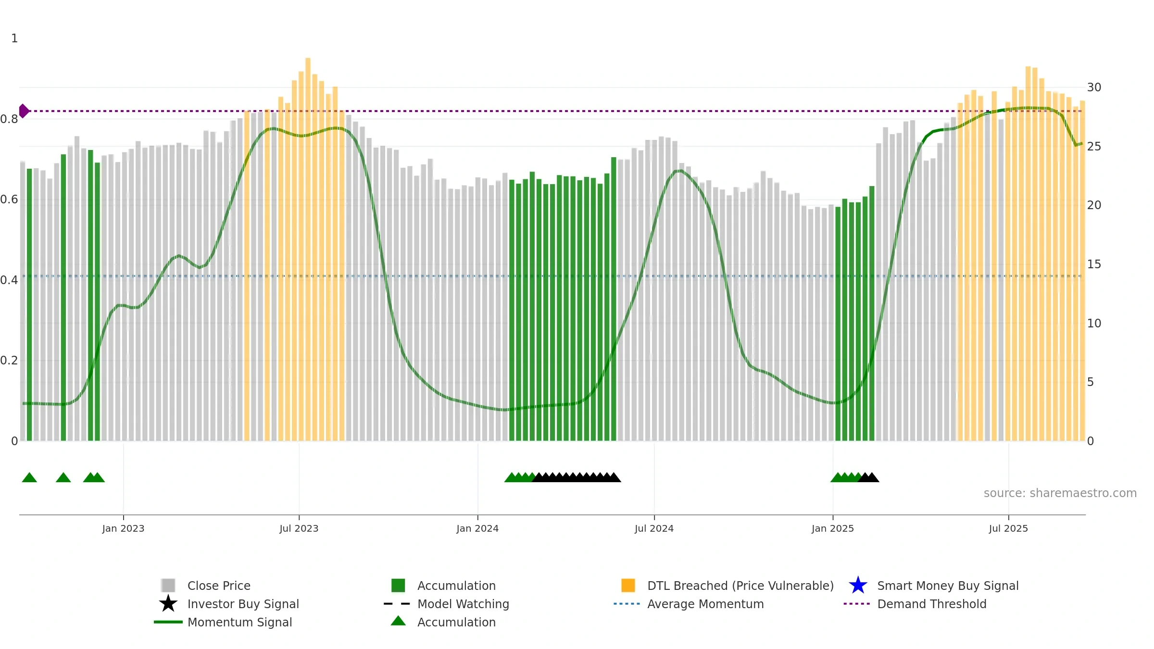Screen dimensions: 1154x649
Task: Click the green Momentum Signal line legend icon
Action: tap(168, 622)
